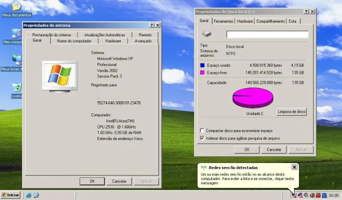
Task: Click help button in disk properties title bar
Action: click(x=307, y=12)
